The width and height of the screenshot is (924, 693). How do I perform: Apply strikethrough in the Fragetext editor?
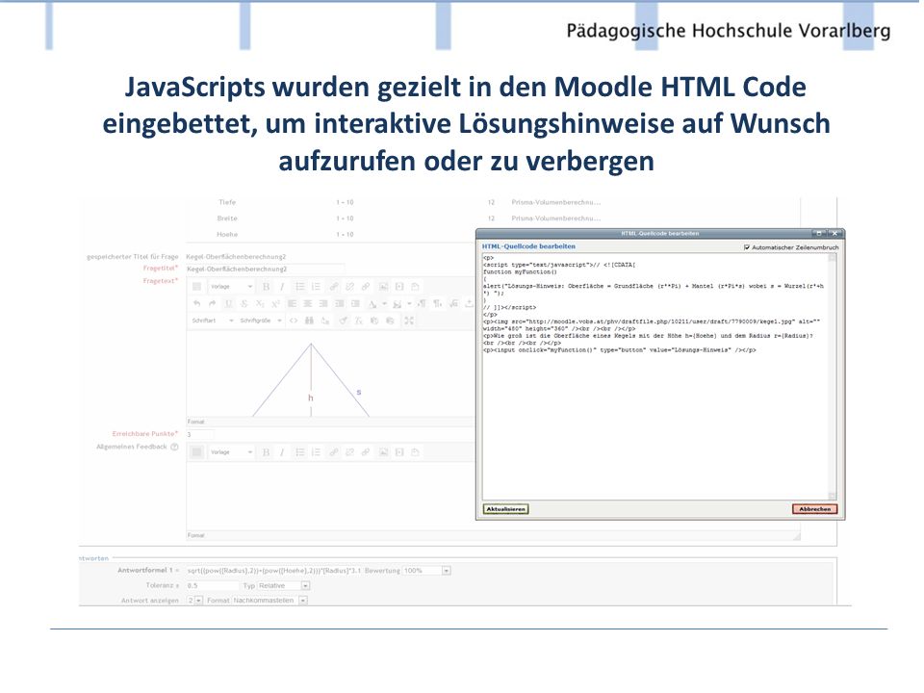coord(244,303)
